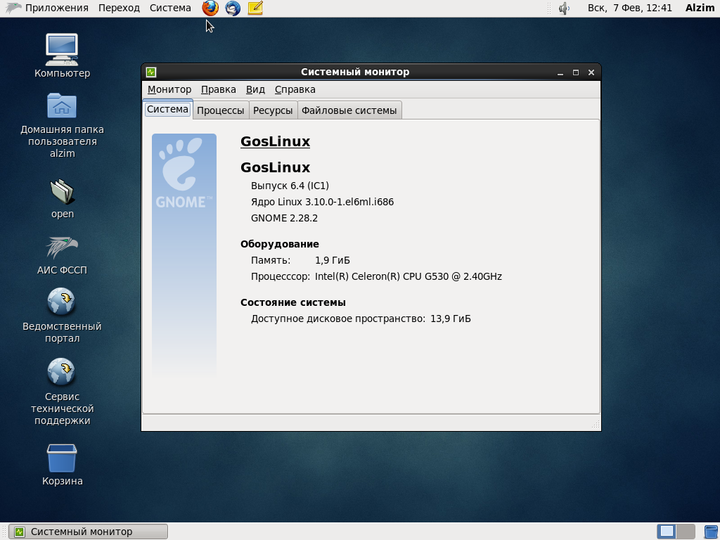Open Сервис технической поддержки desktop icon
This screenshot has height=540, width=720.
[62, 373]
